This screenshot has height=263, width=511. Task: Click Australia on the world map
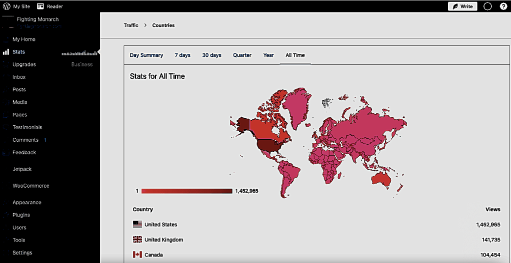click(x=383, y=178)
